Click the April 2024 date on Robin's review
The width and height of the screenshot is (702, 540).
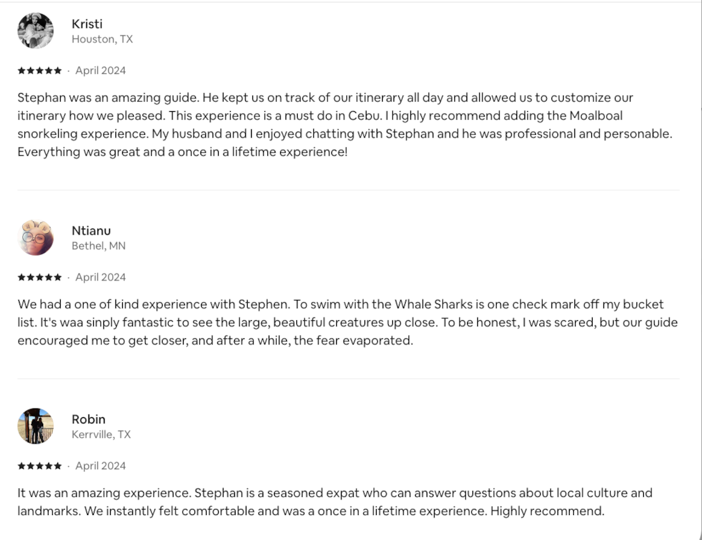(x=101, y=466)
